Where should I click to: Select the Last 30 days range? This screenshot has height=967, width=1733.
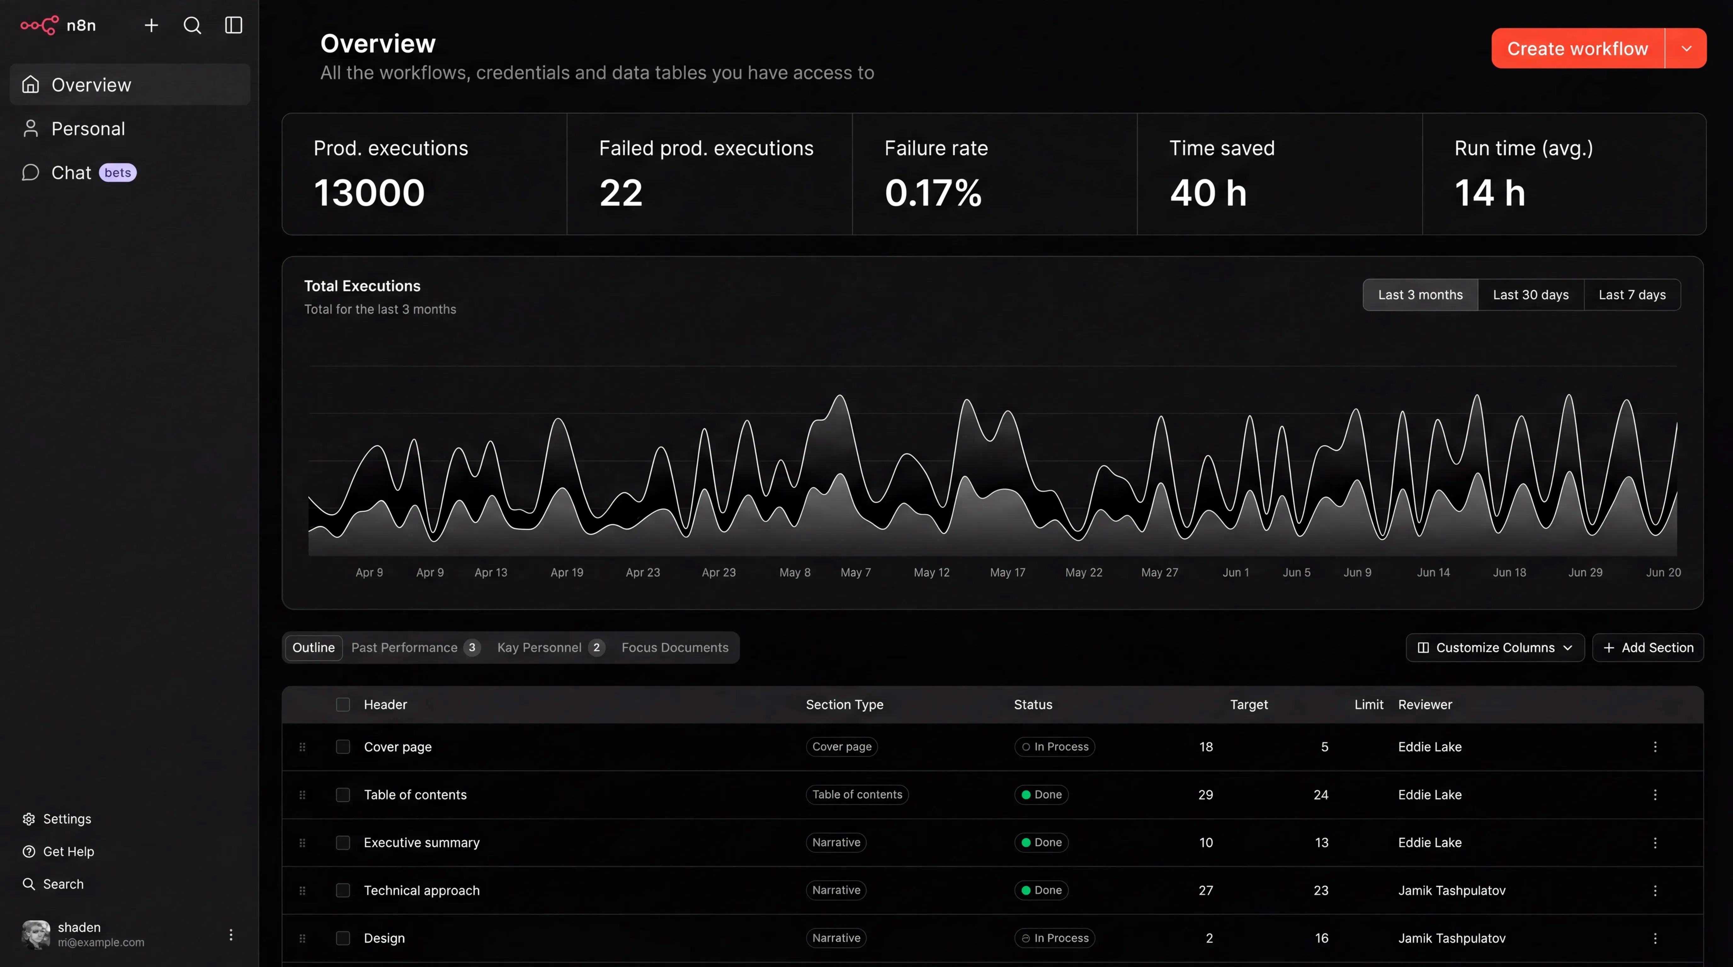1531,295
